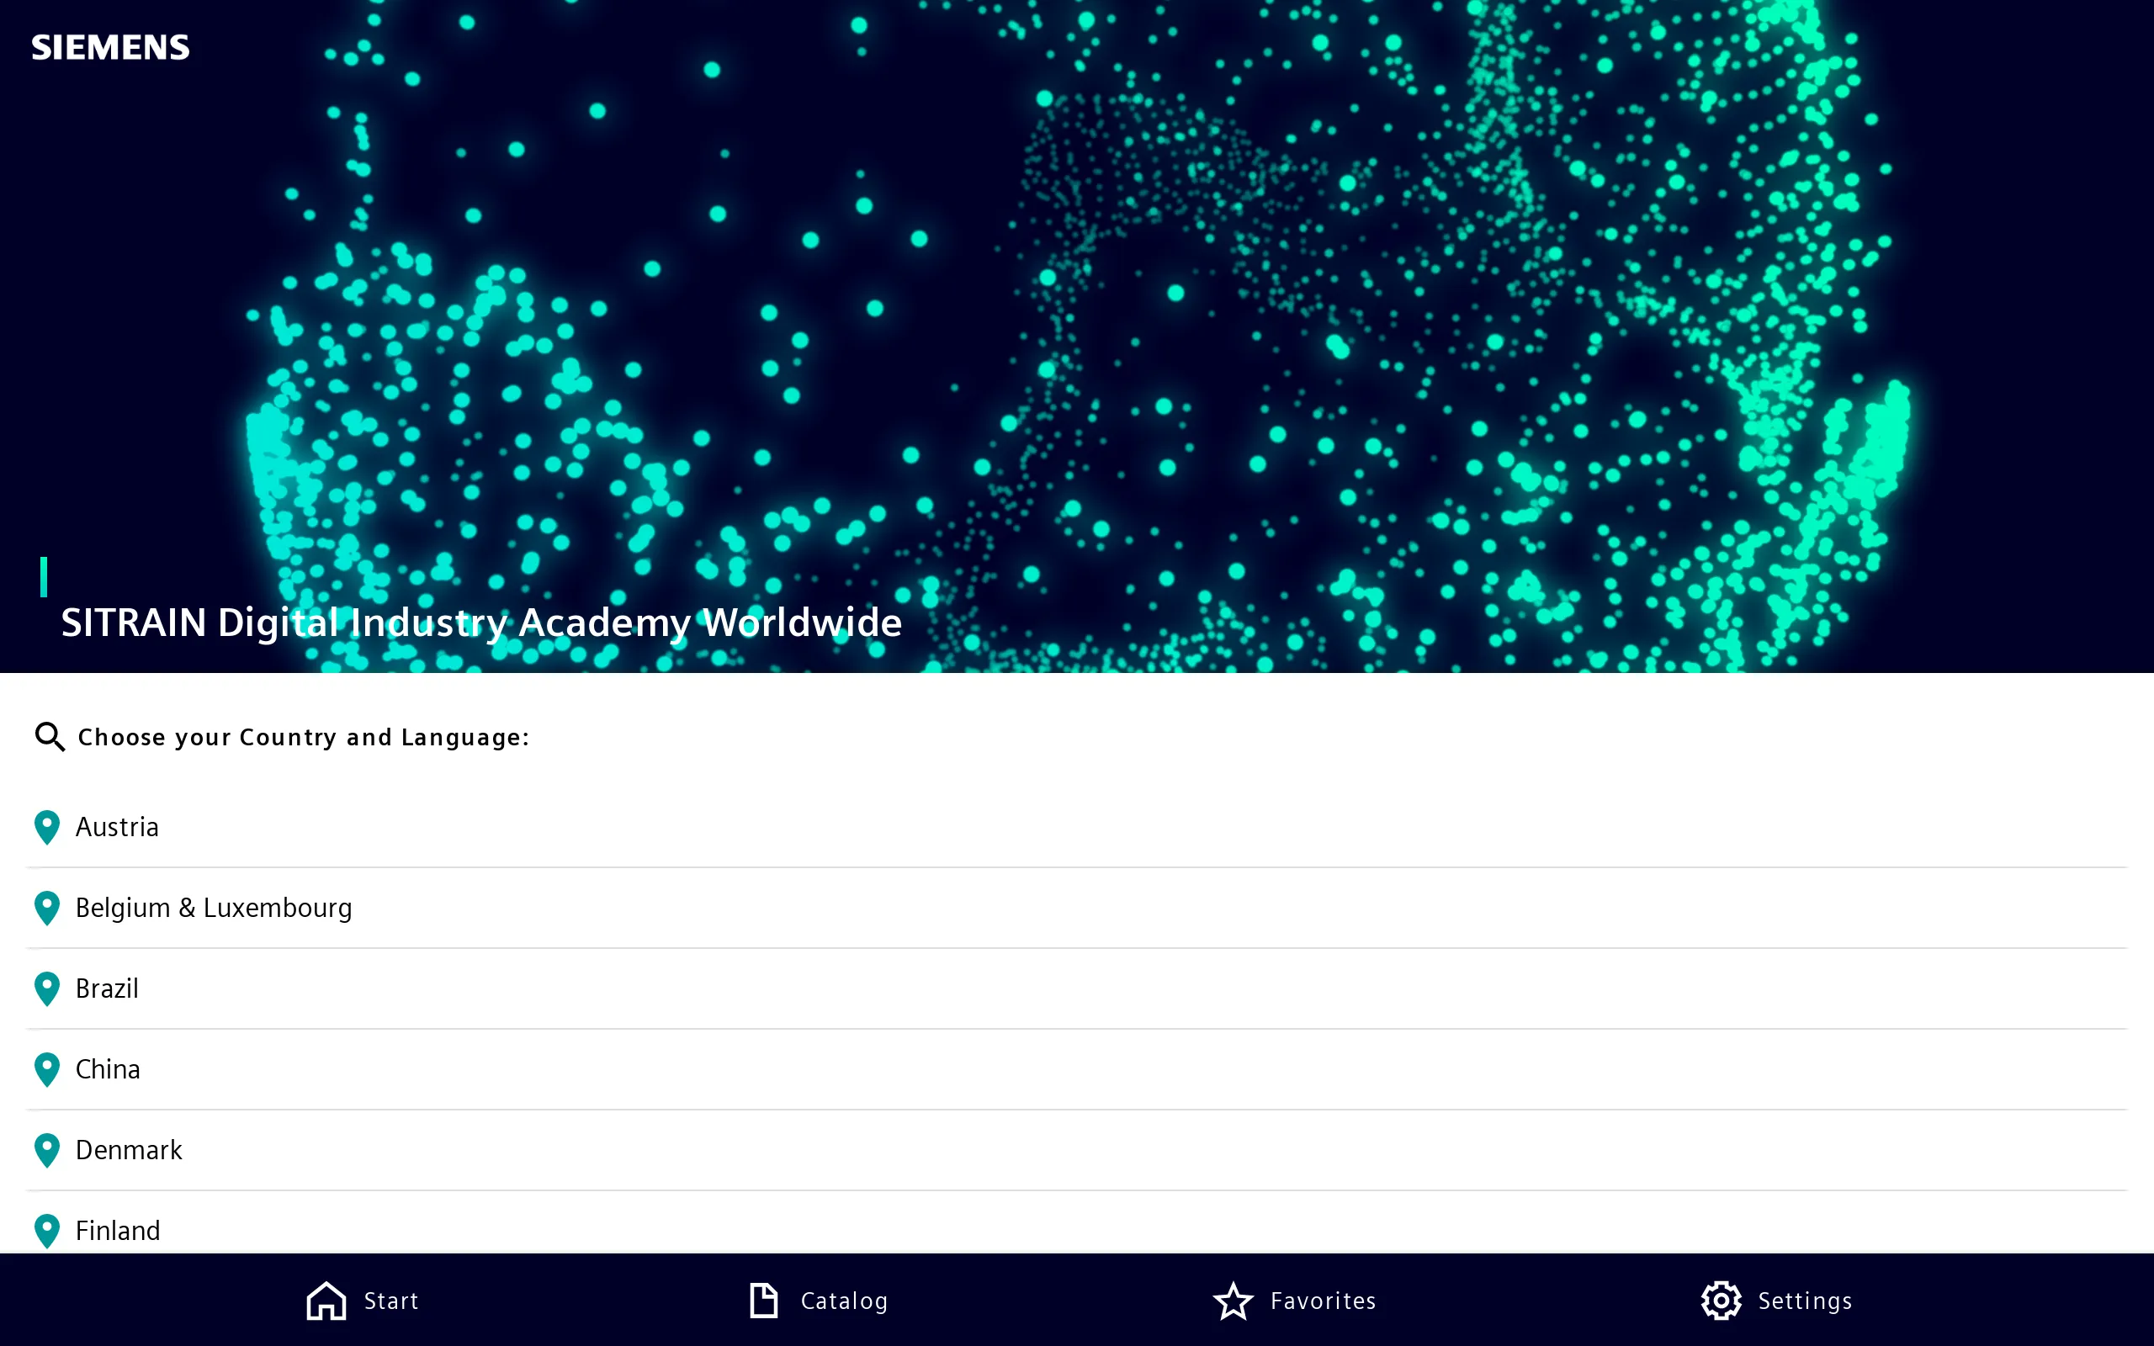Open the Start tab label
Screen dimensions: 2154x1346
(x=391, y=1301)
